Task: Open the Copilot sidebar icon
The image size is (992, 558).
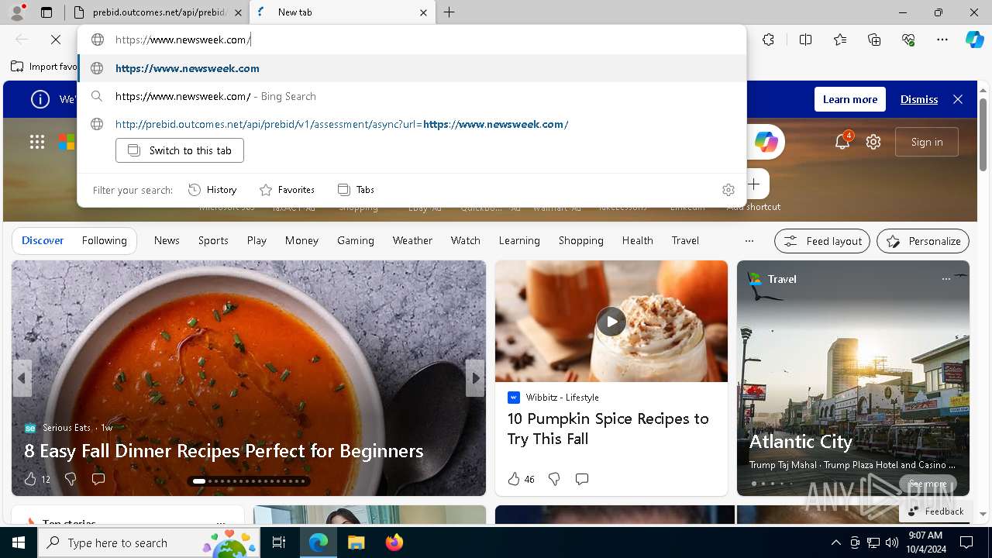Action: tap(974, 40)
